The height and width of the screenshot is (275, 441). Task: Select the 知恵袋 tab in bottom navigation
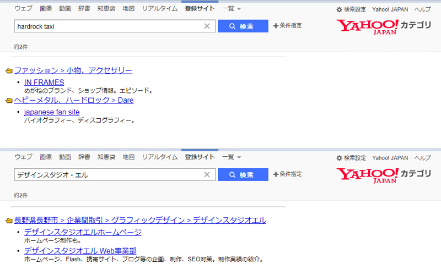[x=106, y=157]
